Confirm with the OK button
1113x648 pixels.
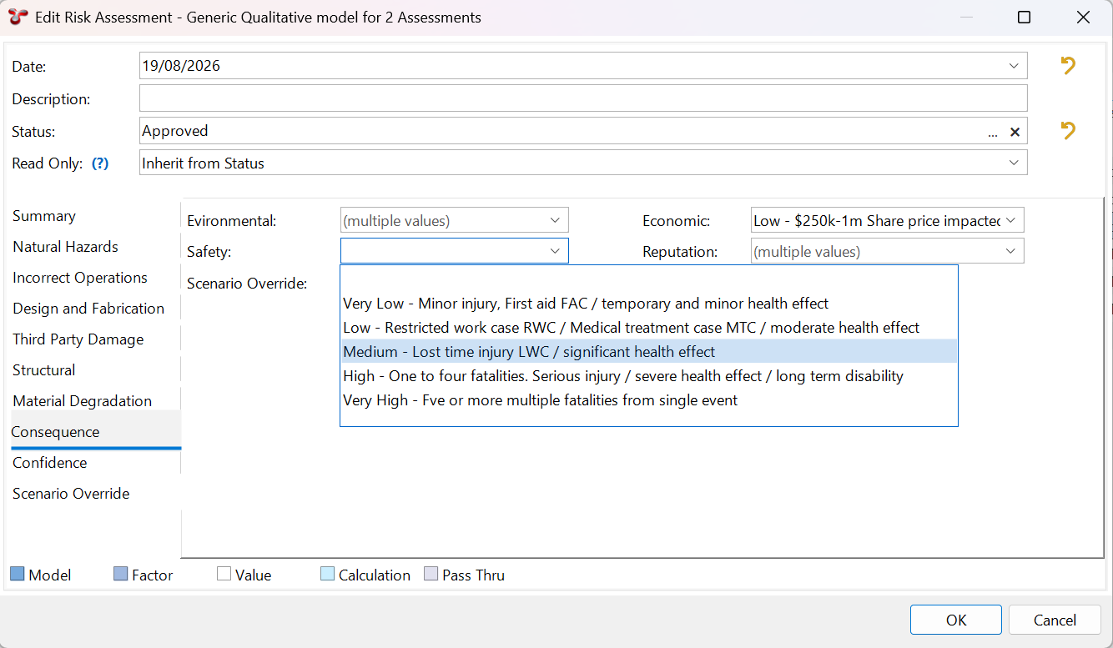956,620
